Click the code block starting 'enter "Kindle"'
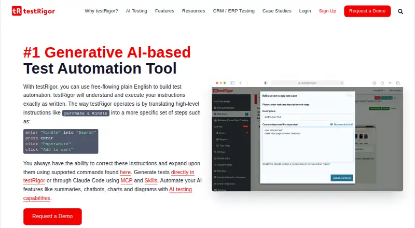Screen dimensions: 415x228 [x=61, y=141]
